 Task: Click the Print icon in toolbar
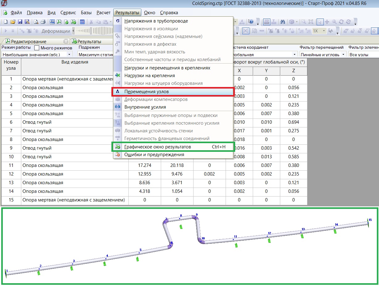43,22
